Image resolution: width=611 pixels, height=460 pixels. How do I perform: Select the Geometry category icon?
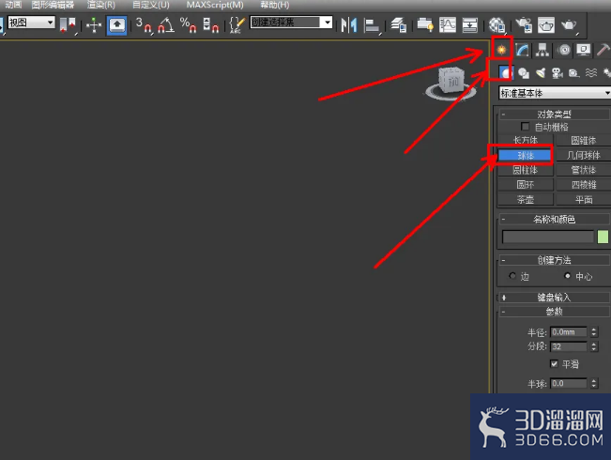point(505,72)
